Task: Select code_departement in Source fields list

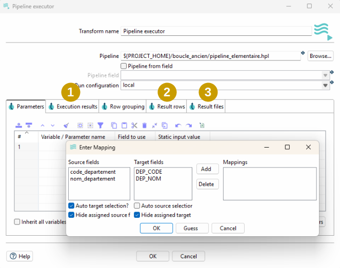Action: tap(92, 172)
